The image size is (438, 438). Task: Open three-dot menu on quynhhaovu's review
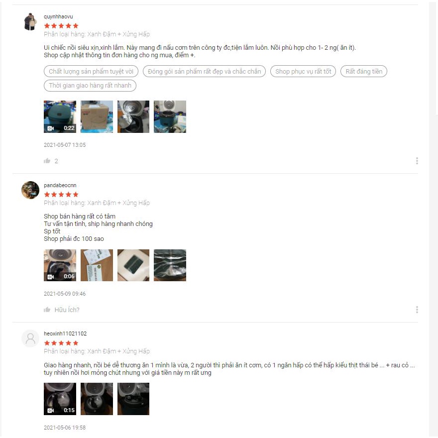pyautogui.click(x=417, y=161)
